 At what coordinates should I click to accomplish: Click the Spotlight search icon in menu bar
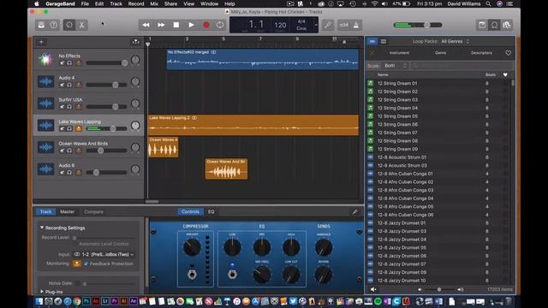click(488, 3)
